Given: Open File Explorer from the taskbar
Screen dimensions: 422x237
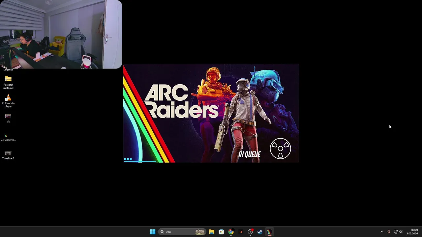Looking at the screenshot, I should tap(212, 232).
